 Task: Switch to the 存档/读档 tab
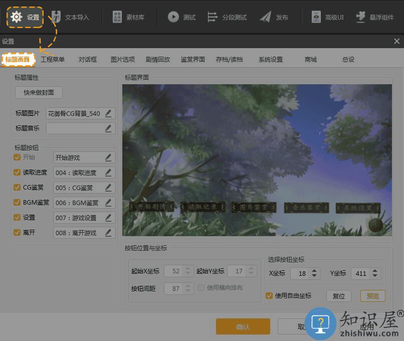[229, 59]
